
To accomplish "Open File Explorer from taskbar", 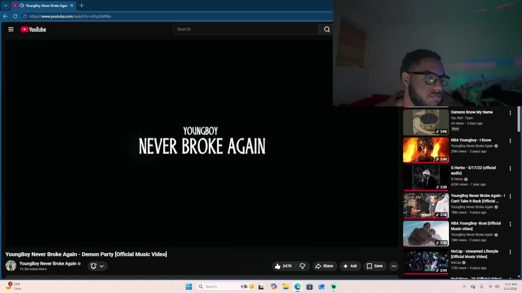I will click(285, 286).
